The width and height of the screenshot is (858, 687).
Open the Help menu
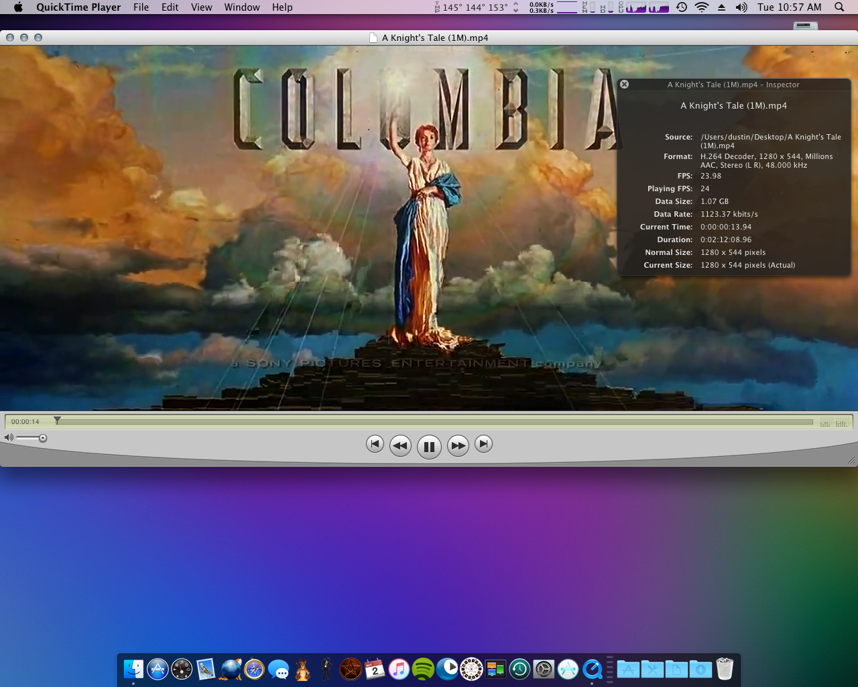282,7
